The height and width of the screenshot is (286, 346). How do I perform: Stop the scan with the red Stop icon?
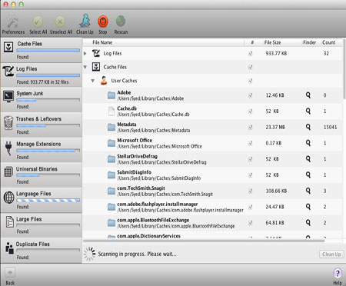(103, 22)
